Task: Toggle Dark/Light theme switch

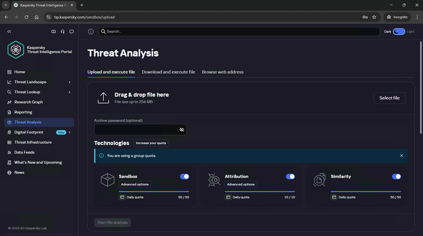Action: point(399,32)
